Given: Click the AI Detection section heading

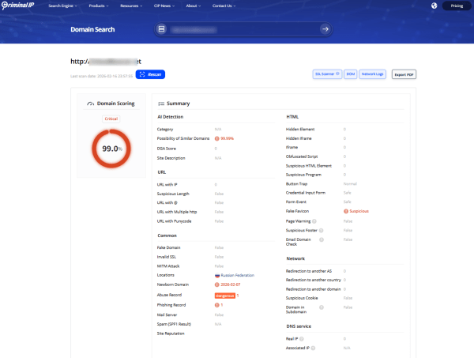Looking at the screenshot, I should click(170, 117).
